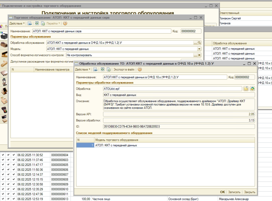
Task: Click the Записать button
Action: tap(234, 192)
